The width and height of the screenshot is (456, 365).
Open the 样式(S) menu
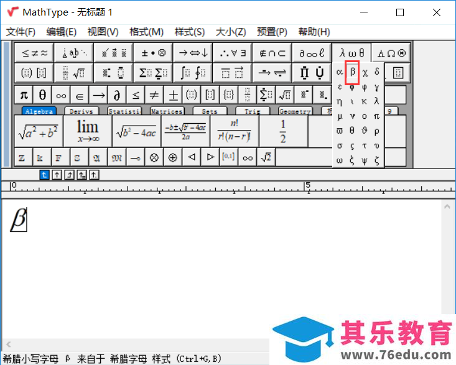pyautogui.click(x=190, y=32)
